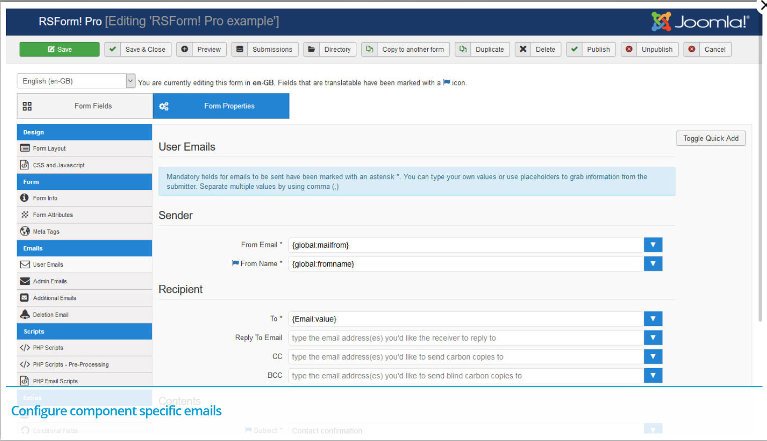Click the Toggle Quick Add button
The height and width of the screenshot is (441, 767).
(x=711, y=138)
